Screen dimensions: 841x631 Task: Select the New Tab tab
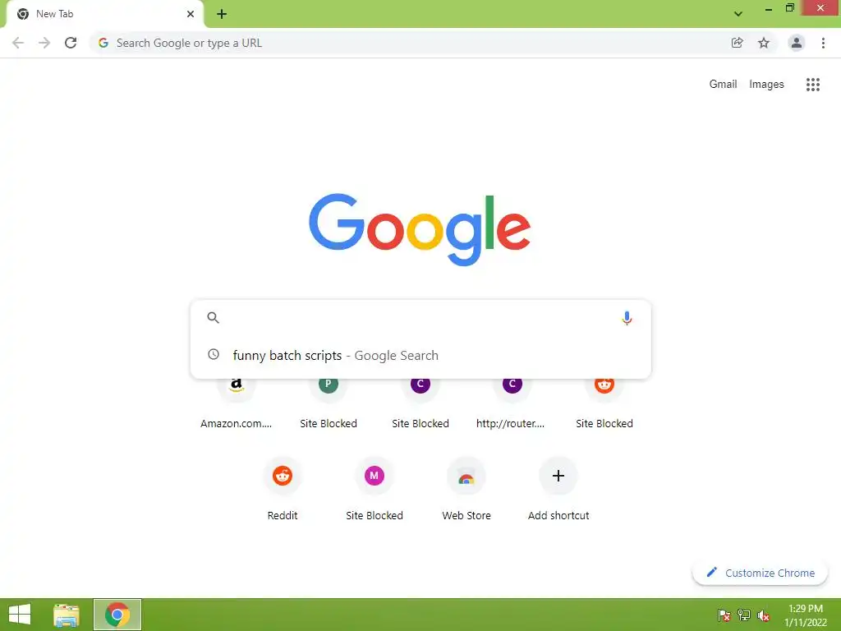[x=105, y=14]
